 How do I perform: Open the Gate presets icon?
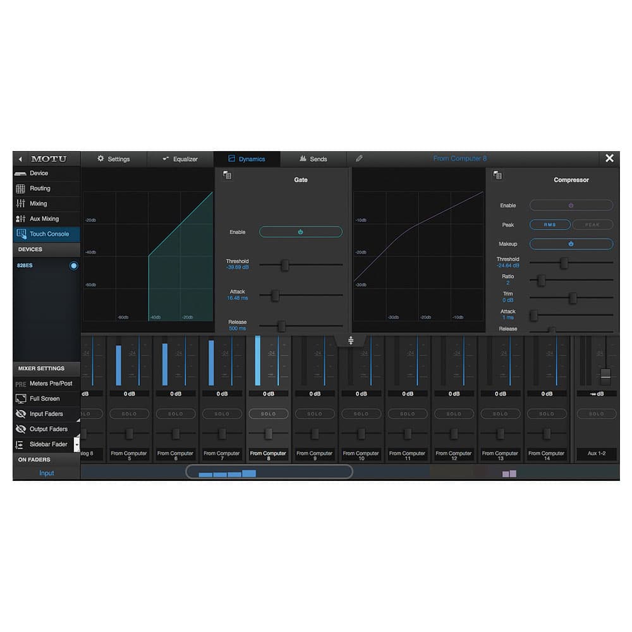tap(228, 175)
